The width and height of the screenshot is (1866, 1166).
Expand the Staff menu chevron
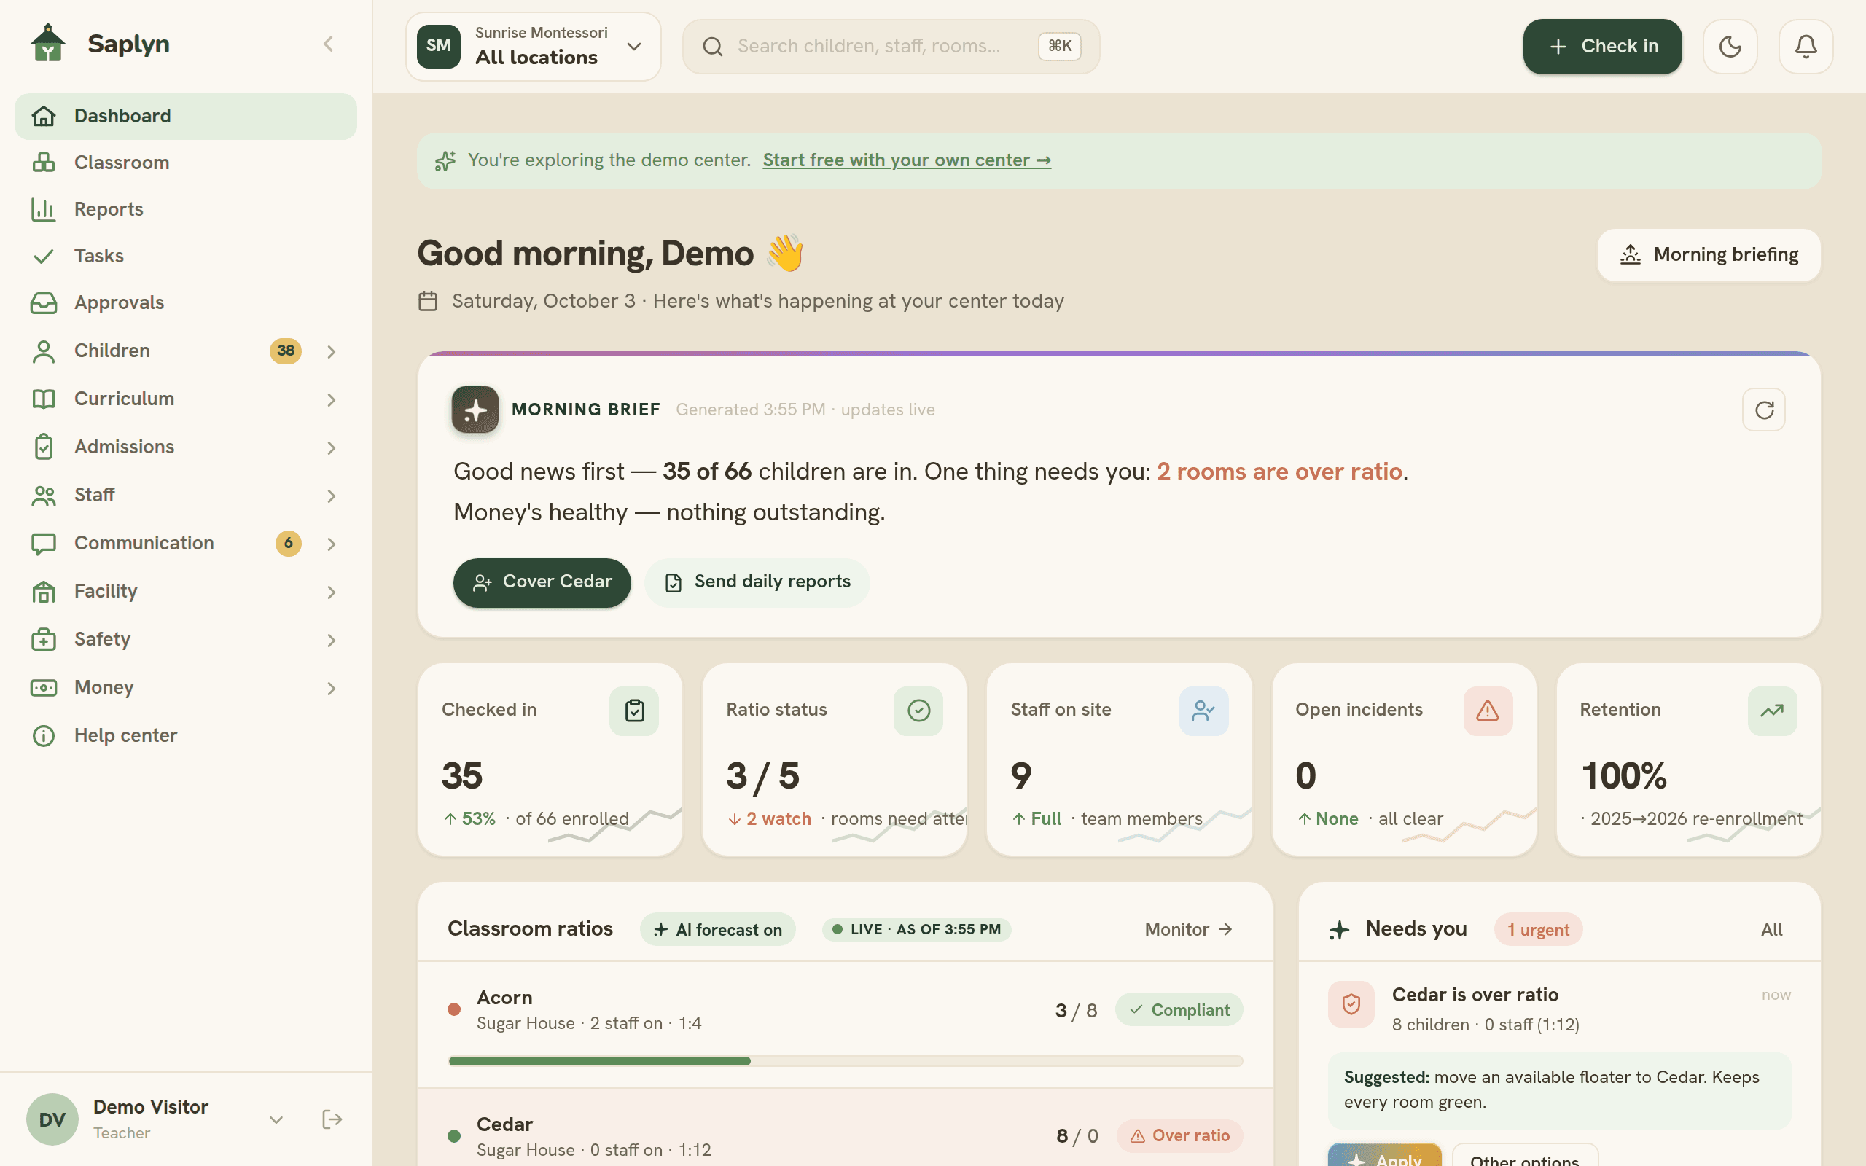(x=332, y=496)
